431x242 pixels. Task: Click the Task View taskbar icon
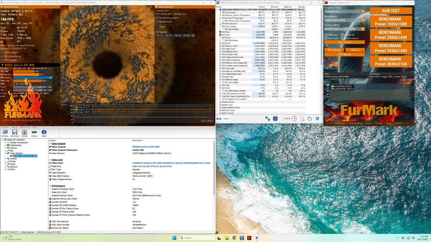click(x=219, y=238)
